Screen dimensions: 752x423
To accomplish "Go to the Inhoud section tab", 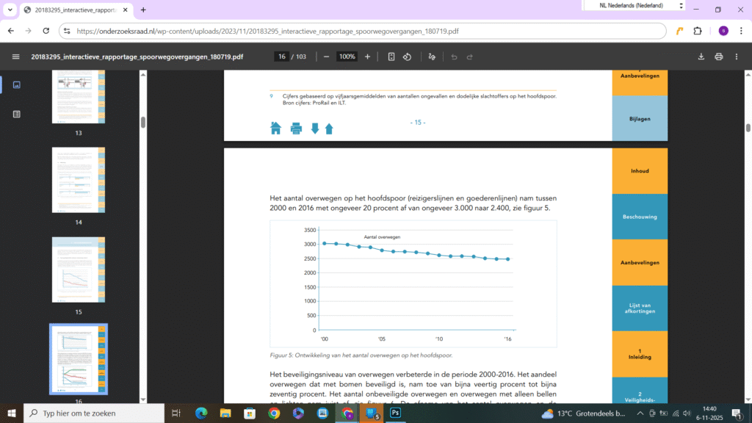I will pos(640,171).
